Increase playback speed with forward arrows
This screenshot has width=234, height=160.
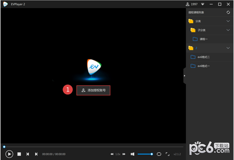pyautogui.click(x=124, y=154)
